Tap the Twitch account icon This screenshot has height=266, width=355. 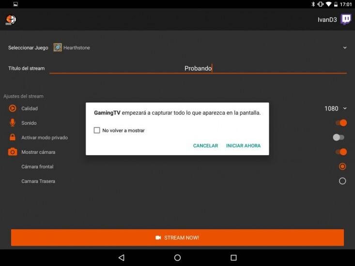346,19
